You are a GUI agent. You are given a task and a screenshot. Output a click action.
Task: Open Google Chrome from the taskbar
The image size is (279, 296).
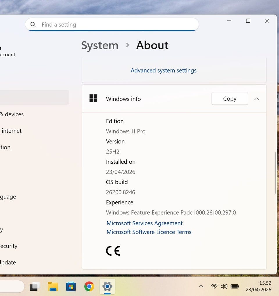[89, 287]
